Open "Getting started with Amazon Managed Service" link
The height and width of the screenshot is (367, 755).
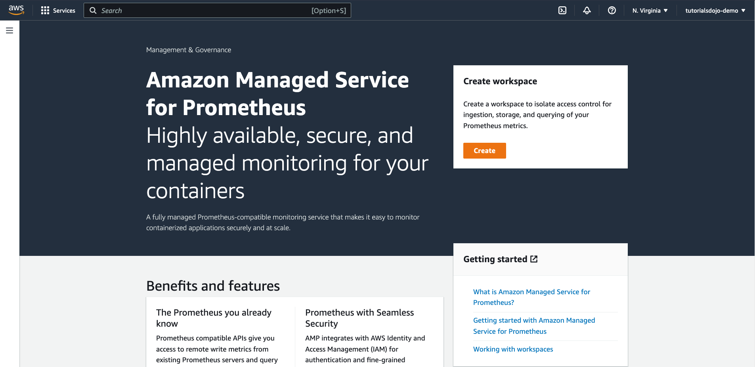[x=534, y=326]
